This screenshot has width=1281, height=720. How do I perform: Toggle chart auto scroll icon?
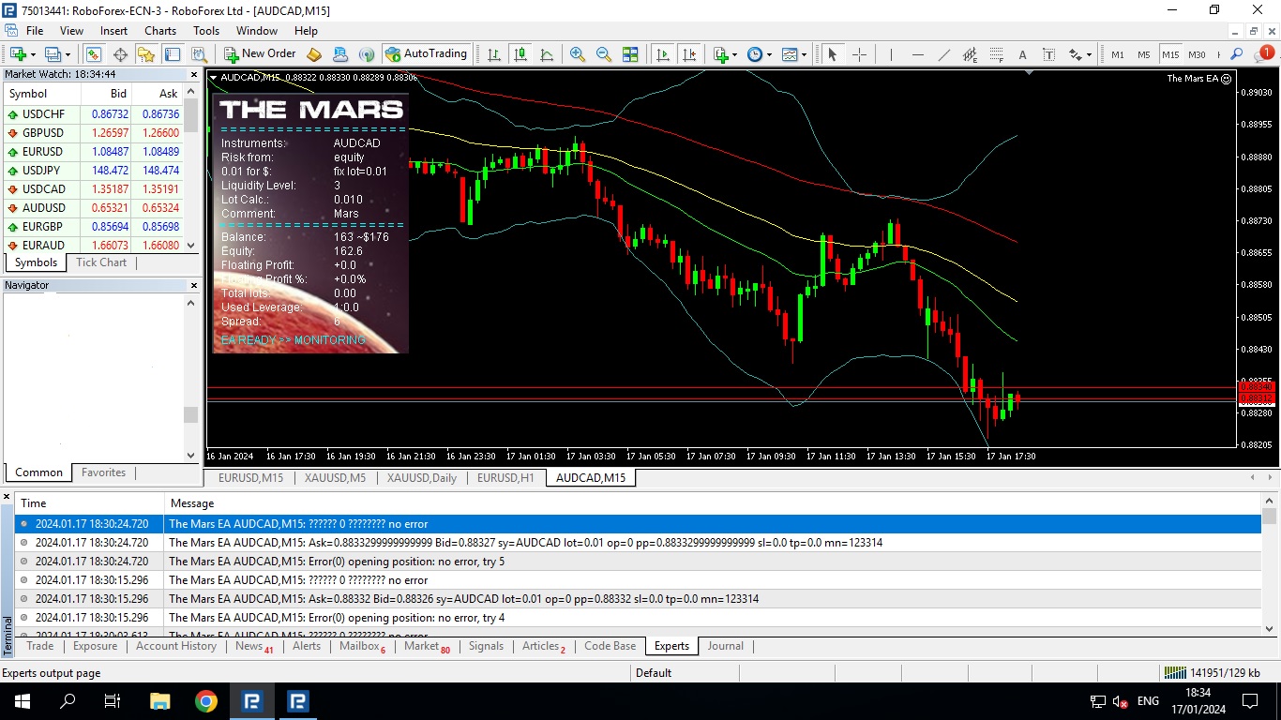tap(663, 54)
